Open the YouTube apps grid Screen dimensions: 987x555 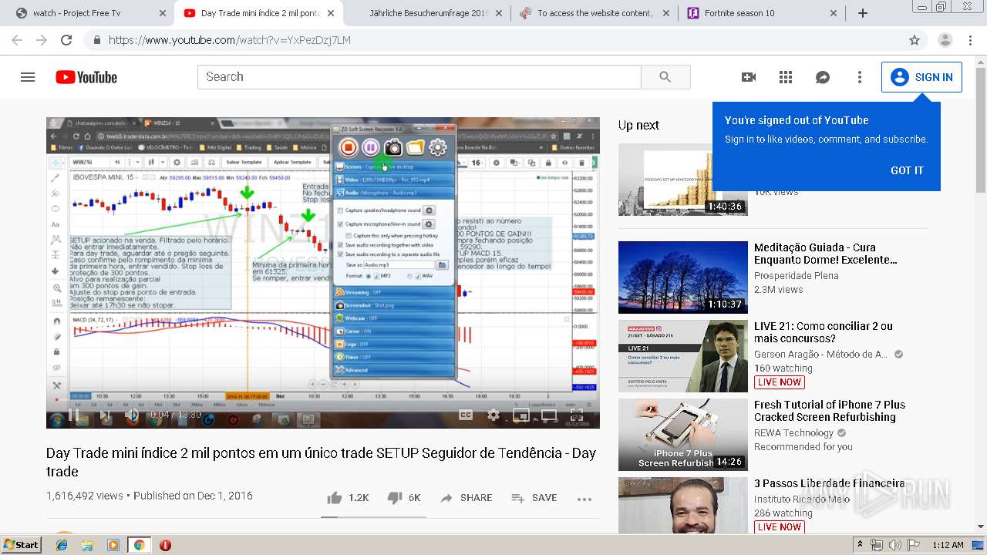tap(786, 77)
